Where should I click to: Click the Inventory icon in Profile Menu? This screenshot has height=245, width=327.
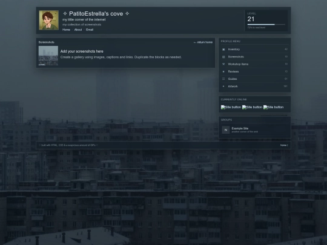[223, 50]
